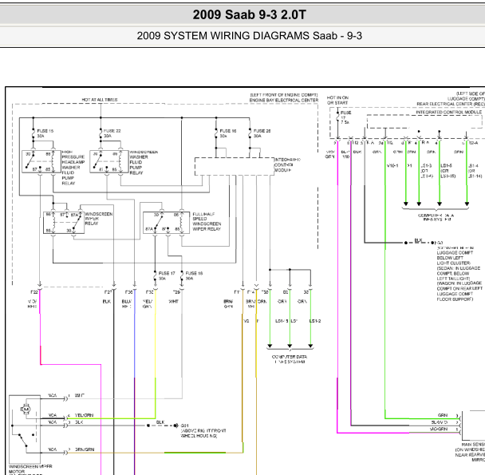Click the 'RAIN SENSOR' label
485x475 pixels.
[x=473, y=445]
